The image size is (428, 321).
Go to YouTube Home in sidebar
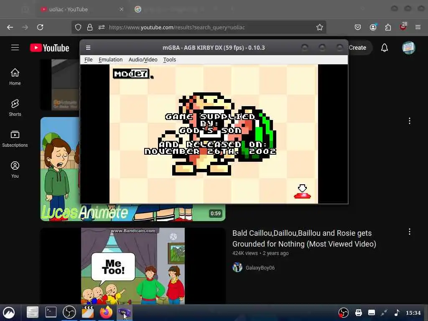click(15, 77)
